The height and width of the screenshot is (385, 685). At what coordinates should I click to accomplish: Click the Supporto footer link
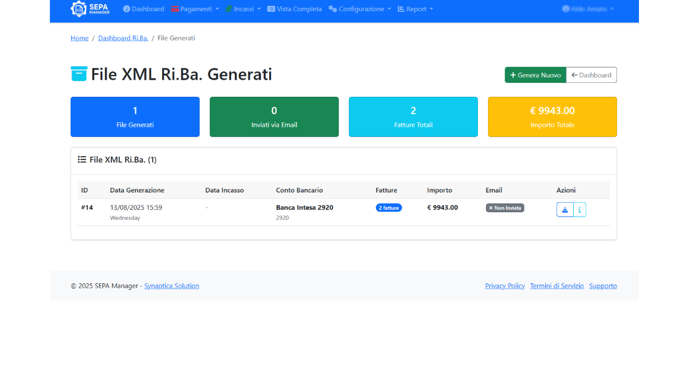tap(603, 286)
